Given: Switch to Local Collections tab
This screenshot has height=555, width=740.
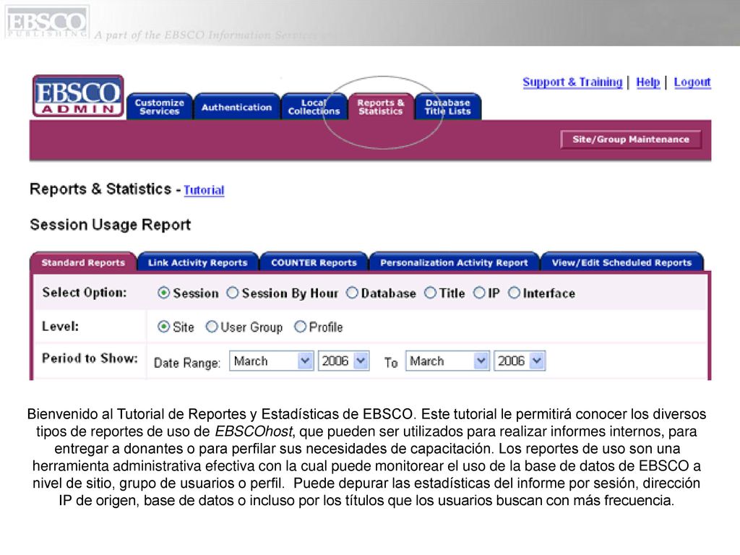Looking at the screenshot, I should click(x=314, y=107).
